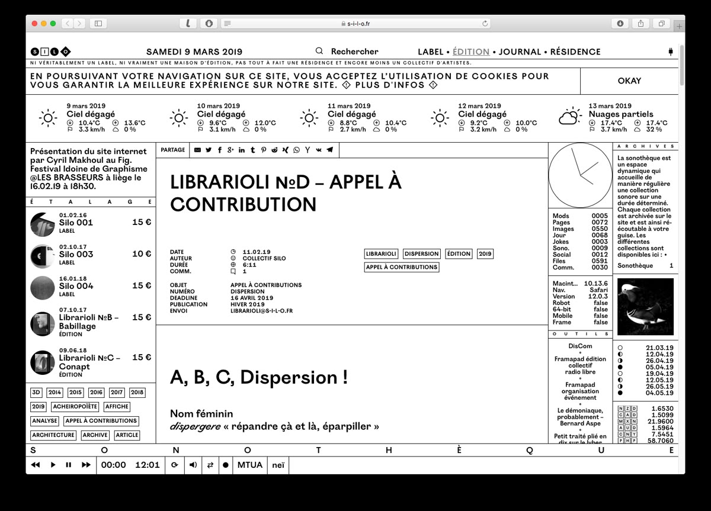Switch to the JOURNAL section

pos(520,52)
